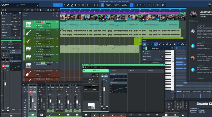Select the Bend tool in main toolbar
212x117 pixels.
click(79, 5)
